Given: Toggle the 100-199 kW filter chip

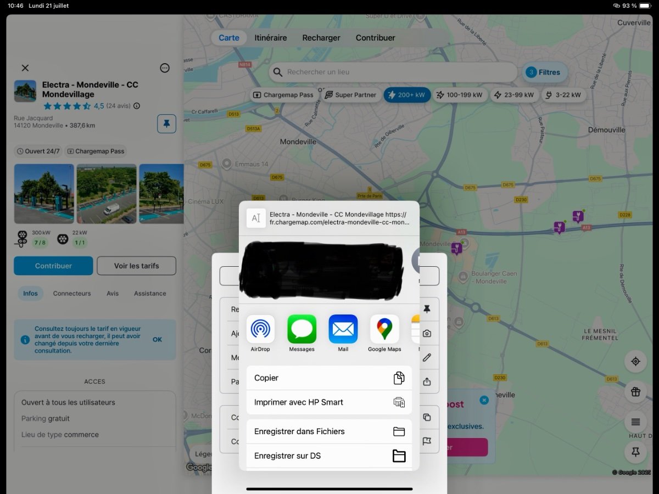Looking at the screenshot, I should coord(459,95).
